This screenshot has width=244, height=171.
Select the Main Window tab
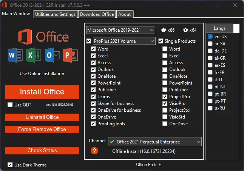16,14
